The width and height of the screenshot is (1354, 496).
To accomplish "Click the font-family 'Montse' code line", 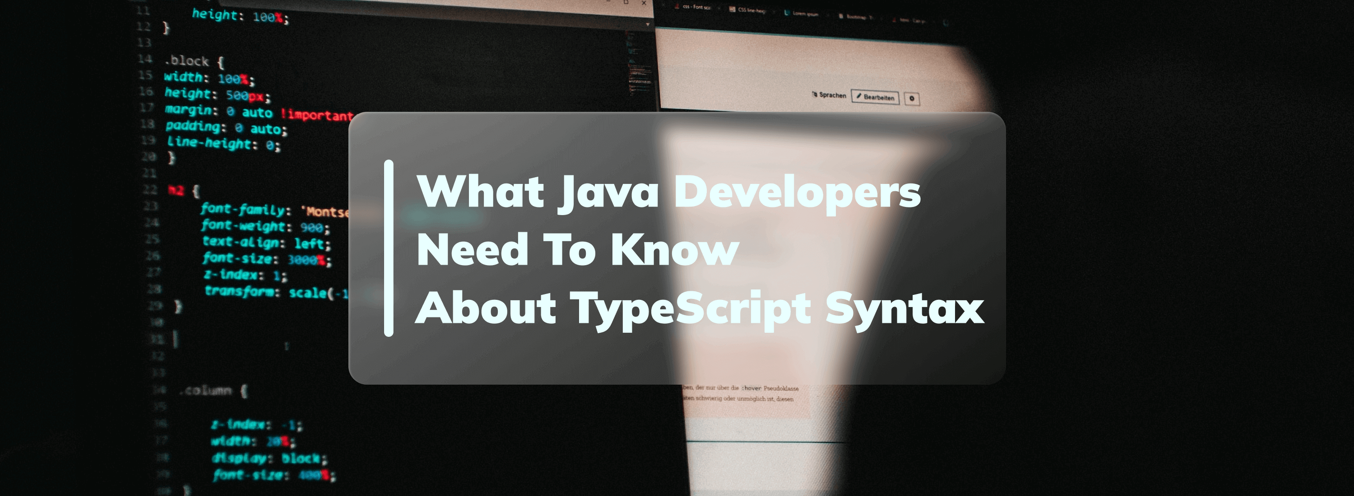I will pos(274,210).
